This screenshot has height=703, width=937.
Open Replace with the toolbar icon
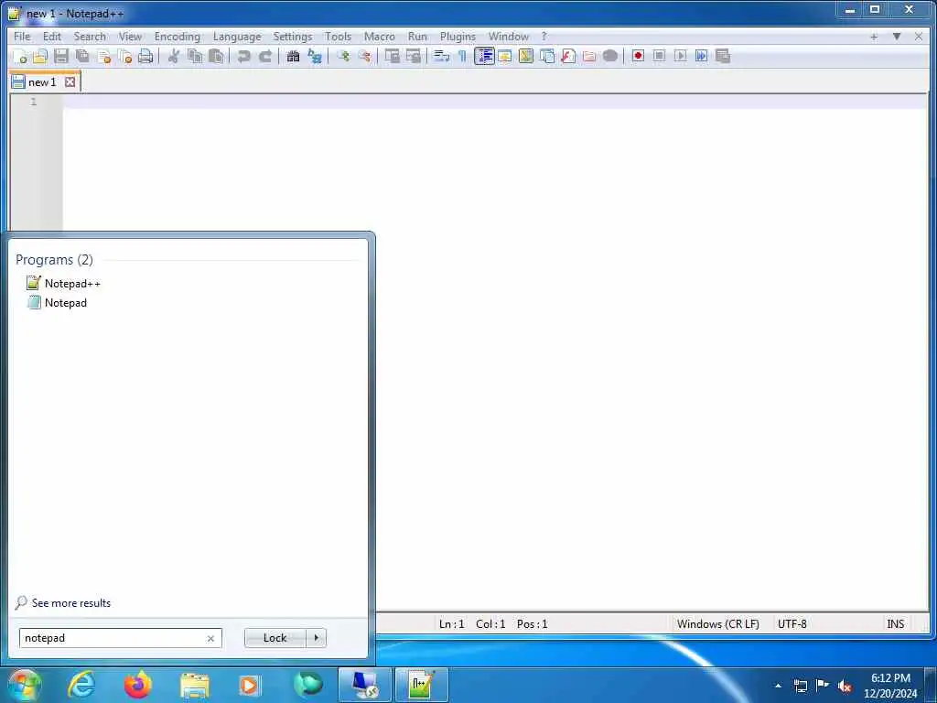[x=315, y=56]
